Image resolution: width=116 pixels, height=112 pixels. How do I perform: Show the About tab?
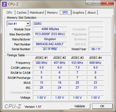[92, 13]
